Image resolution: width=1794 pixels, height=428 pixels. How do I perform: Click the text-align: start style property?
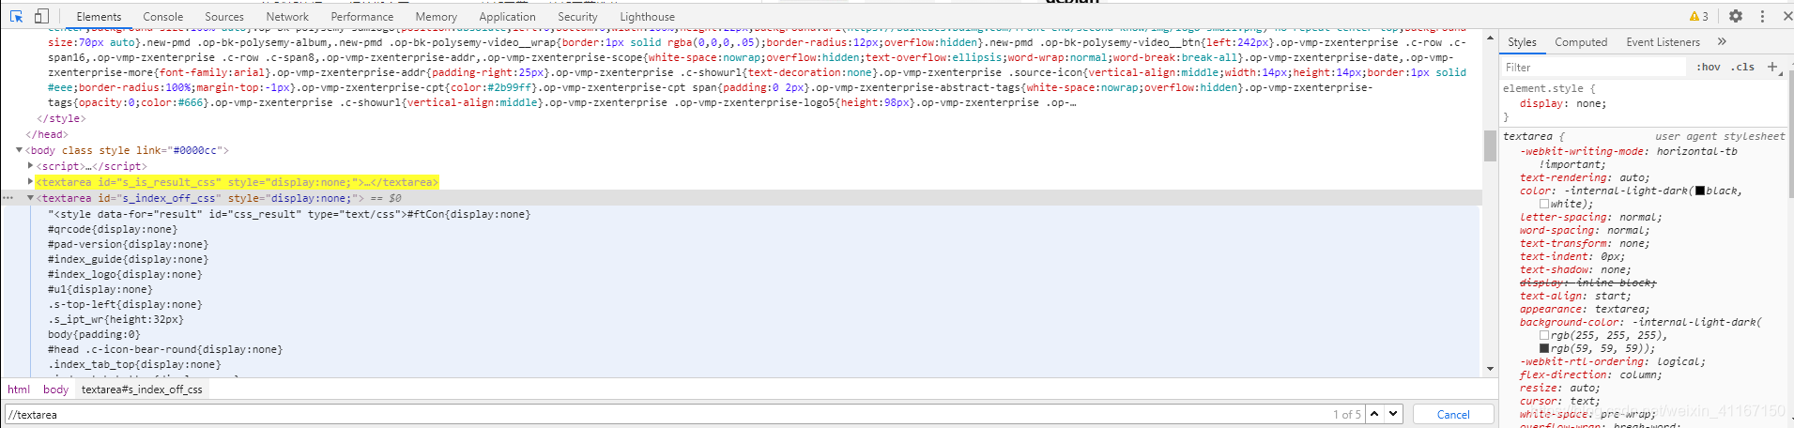point(1575,296)
